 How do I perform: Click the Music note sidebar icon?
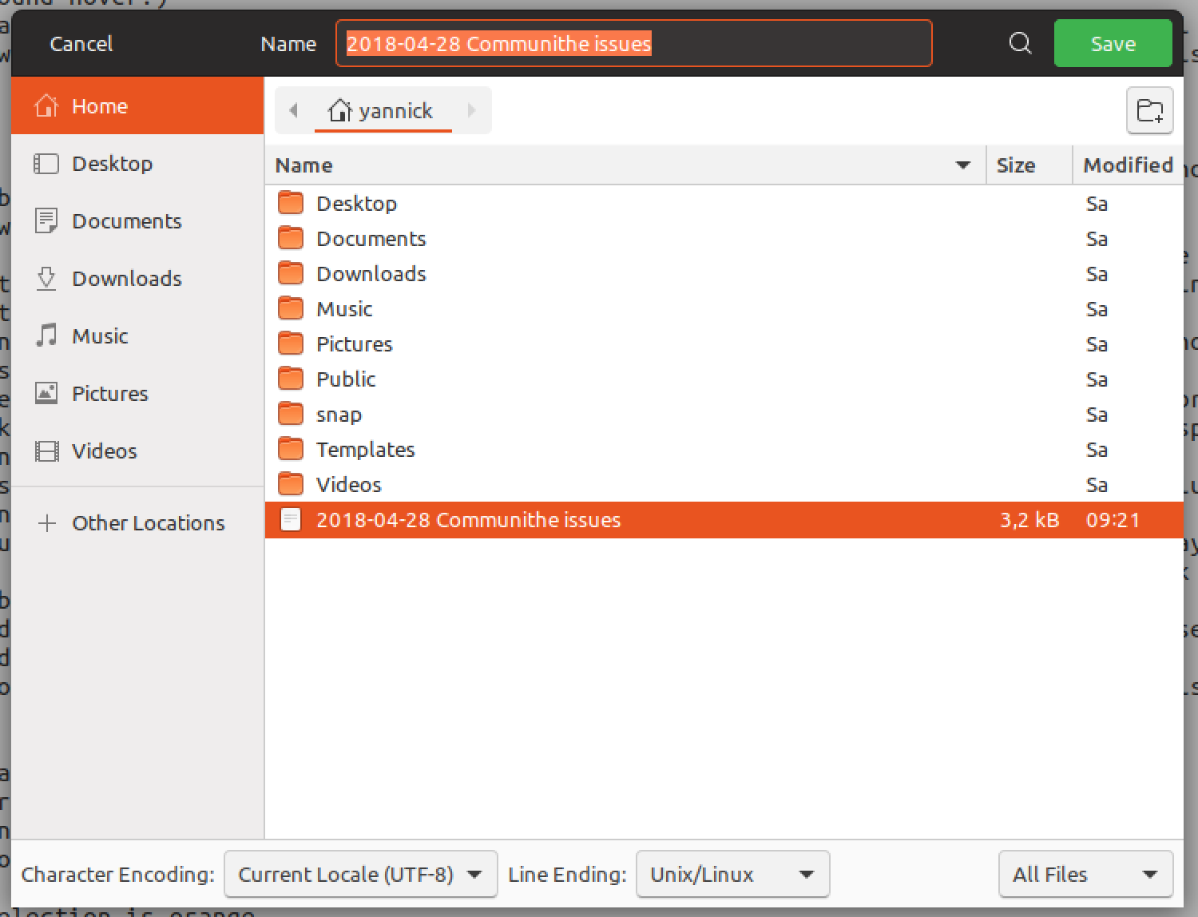pyautogui.click(x=46, y=335)
